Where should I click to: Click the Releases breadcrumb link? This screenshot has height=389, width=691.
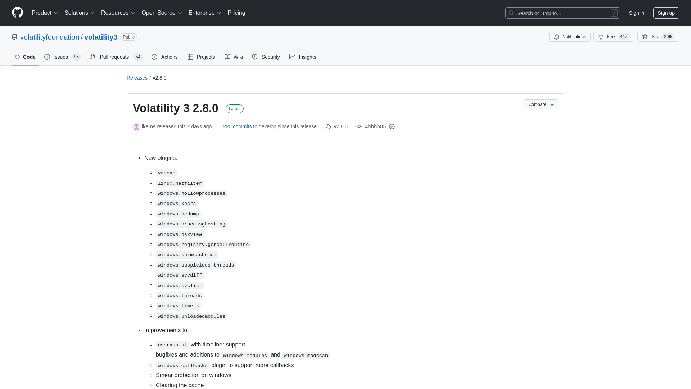[x=137, y=77]
